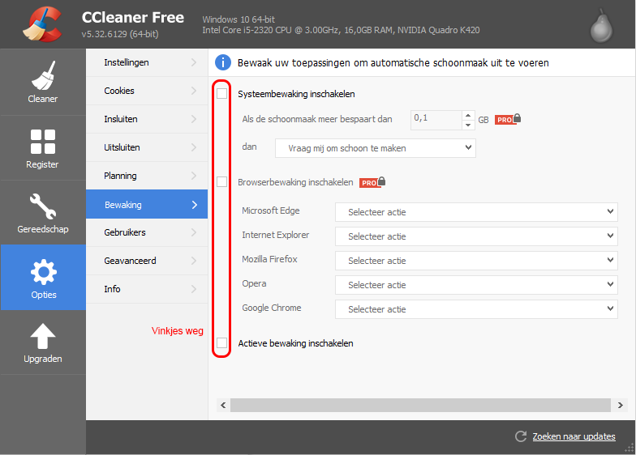Click inside the GB savings value field
This screenshot has height=455, width=636.
point(435,119)
